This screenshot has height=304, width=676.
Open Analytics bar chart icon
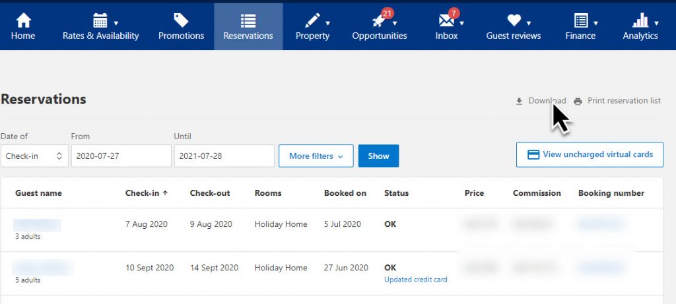(640, 20)
